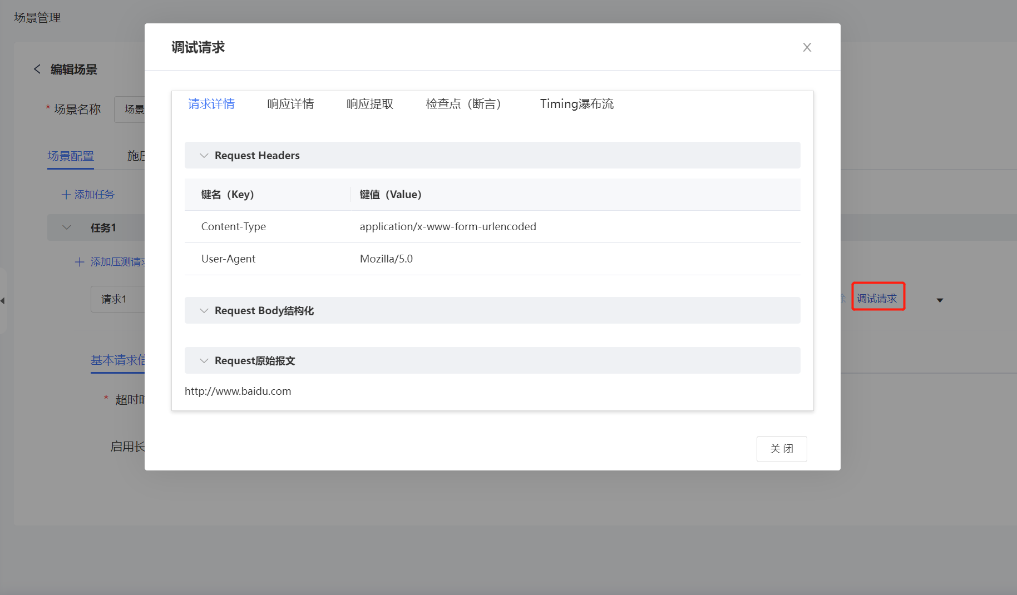This screenshot has width=1017, height=595.
Task: Click the http://www.baidu.com raw request text
Action: point(238,391)
